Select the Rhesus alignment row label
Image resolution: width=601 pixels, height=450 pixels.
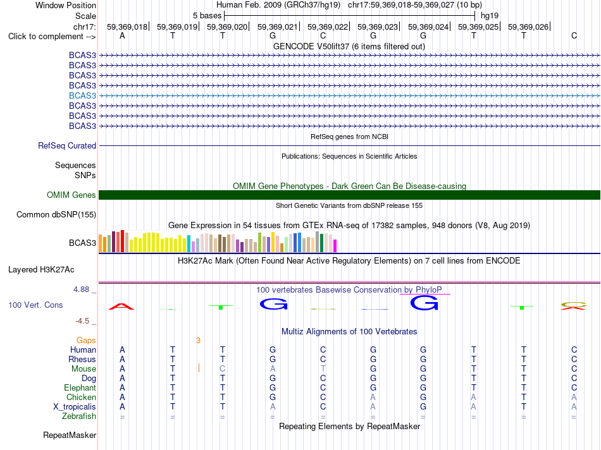(82, 359)
